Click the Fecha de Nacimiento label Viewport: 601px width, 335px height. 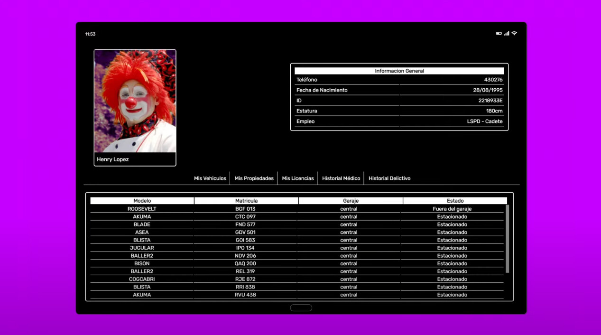click(322, 90)
